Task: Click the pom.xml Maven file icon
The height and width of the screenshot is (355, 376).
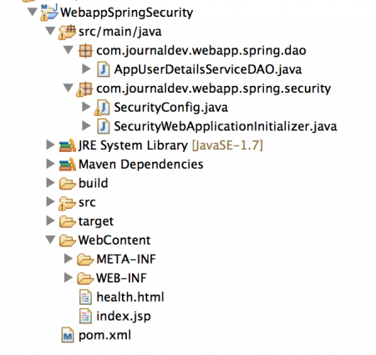Action: click(x=68, y=335)
